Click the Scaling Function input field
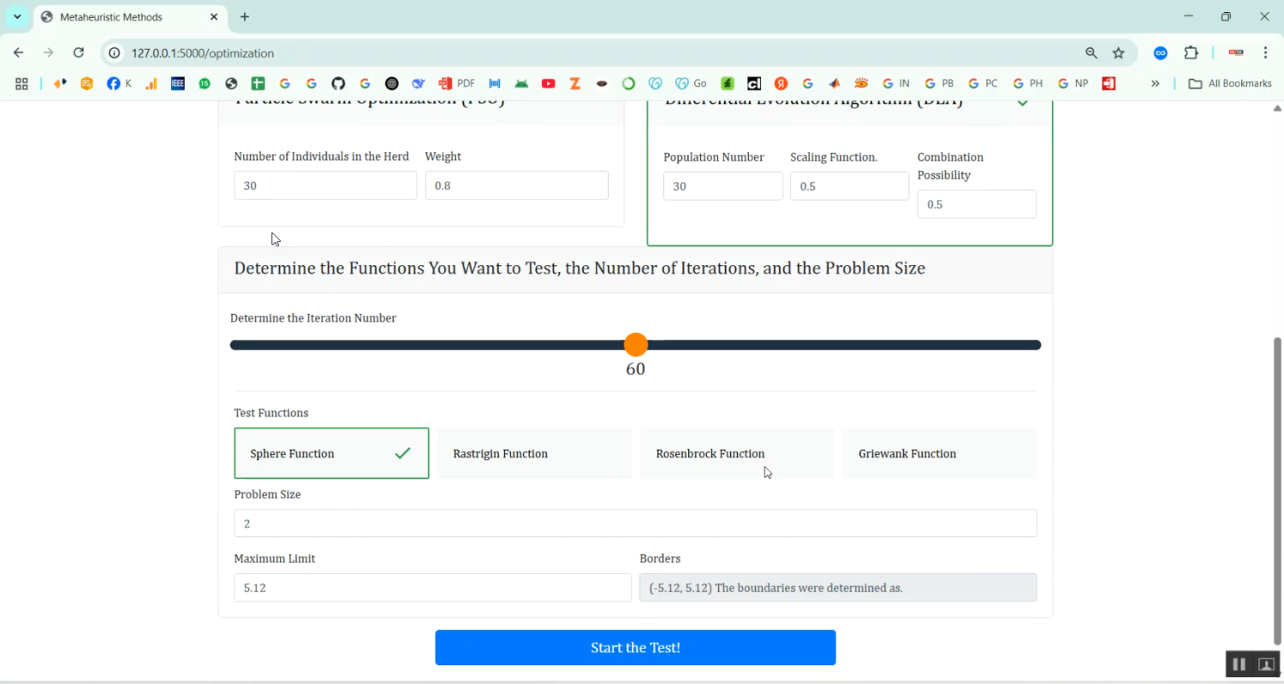Image resolution: width=1284 pixels, height=684 pixels. pos(849,186)
